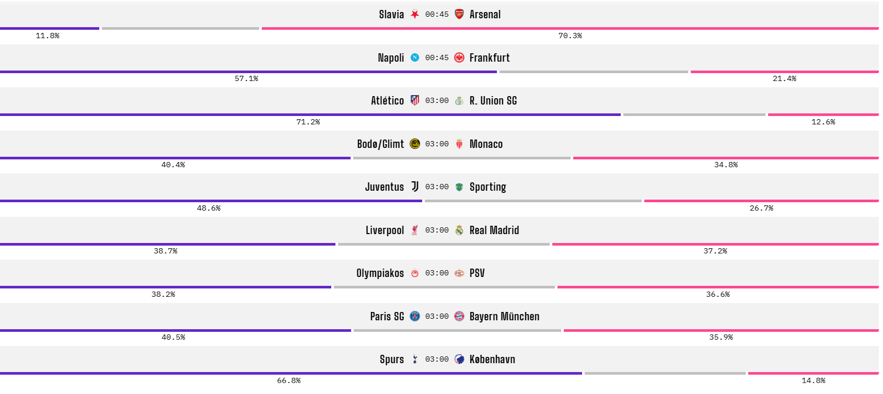Click the Atlético Madrid crest icon
The image size is (883, 394).
(415, 100)
